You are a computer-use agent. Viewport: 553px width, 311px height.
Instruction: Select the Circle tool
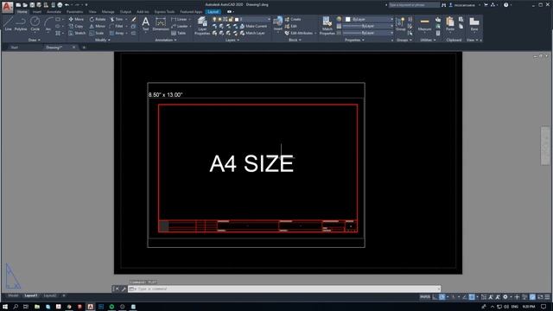pyautogui.click(x=35, y=24)
